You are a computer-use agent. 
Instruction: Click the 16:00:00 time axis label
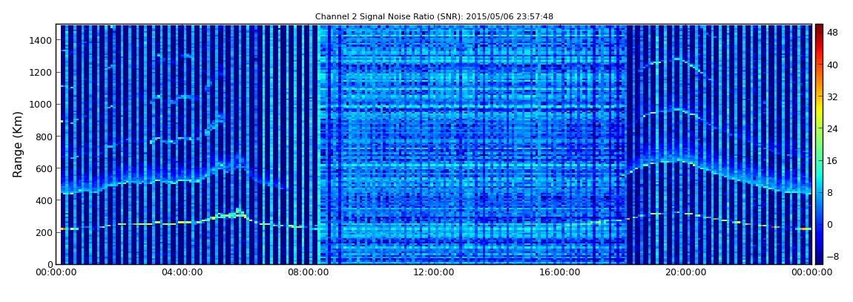pyautogui.click(x=560, y=272)
